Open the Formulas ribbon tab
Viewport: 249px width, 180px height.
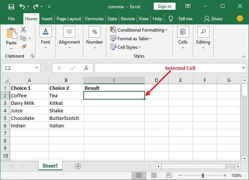(94, 19)
